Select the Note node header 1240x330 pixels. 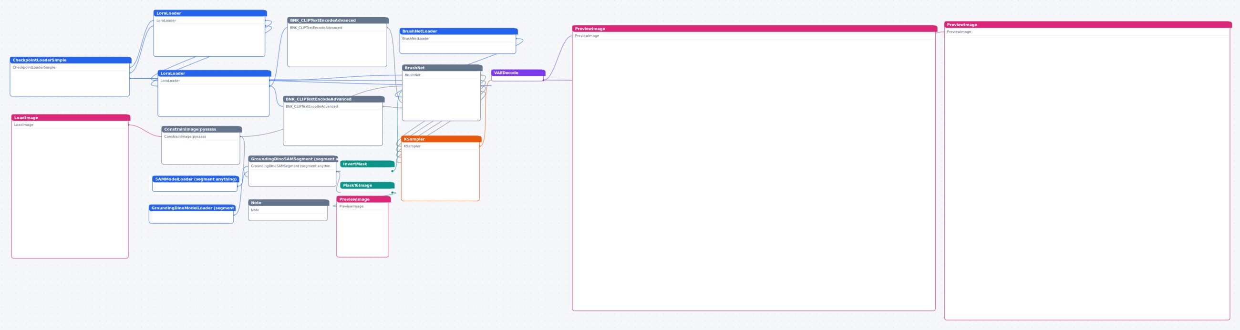pos(289,203)
